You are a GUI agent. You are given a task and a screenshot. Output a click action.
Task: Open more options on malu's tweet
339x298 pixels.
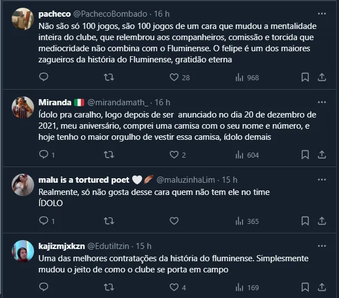(x=322, y=179)
